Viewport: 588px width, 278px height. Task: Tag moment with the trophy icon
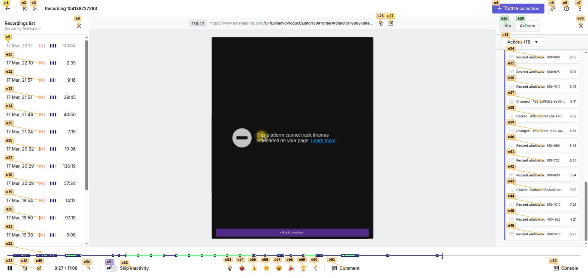coord(303,268)
